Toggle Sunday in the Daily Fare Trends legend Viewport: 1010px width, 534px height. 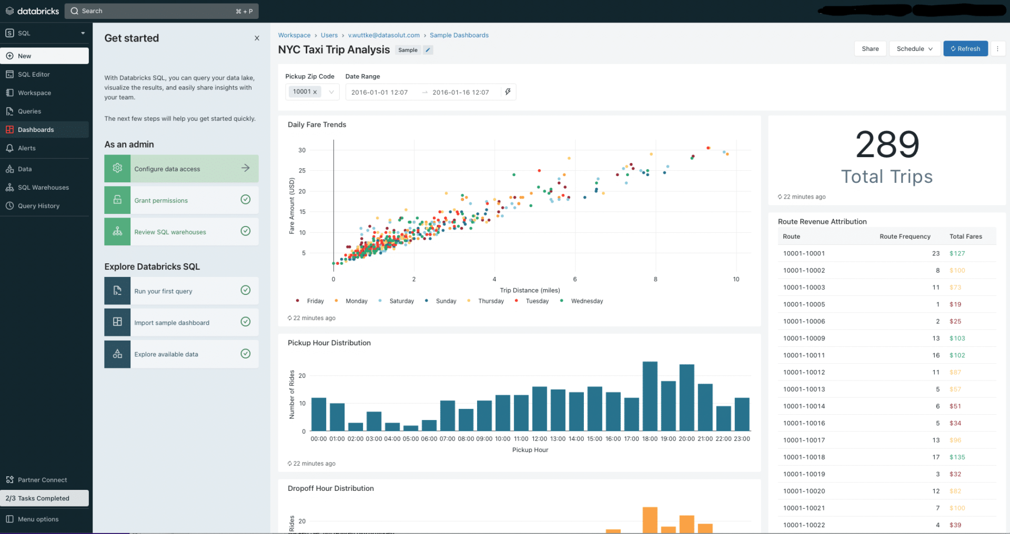tap(446, 301)
